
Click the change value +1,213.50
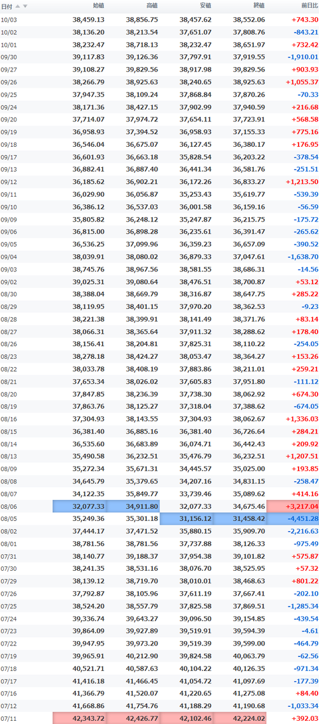point(302,182)
